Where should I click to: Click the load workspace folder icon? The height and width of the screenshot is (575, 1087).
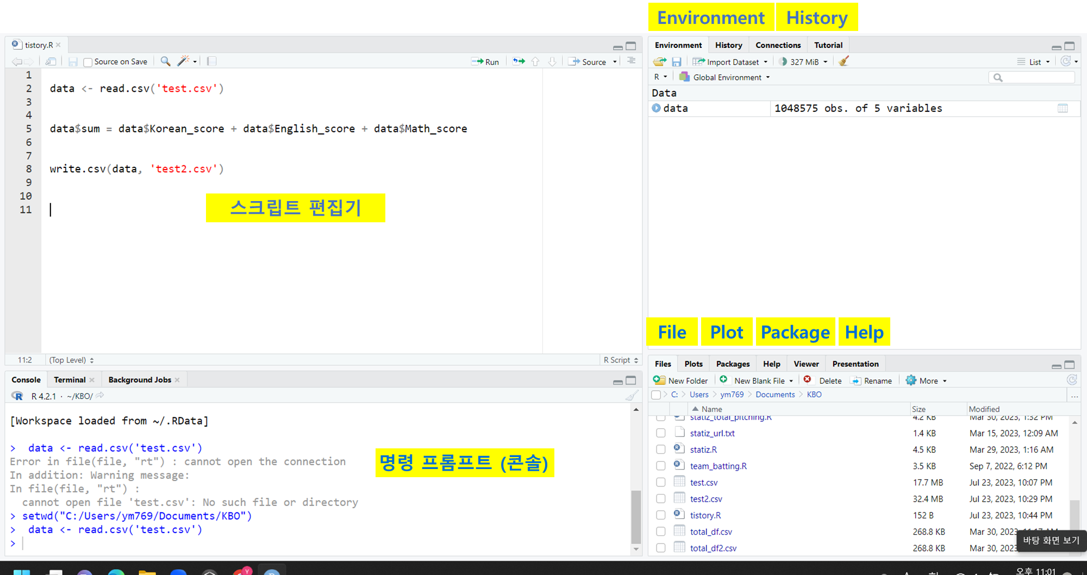coord(660,62)
